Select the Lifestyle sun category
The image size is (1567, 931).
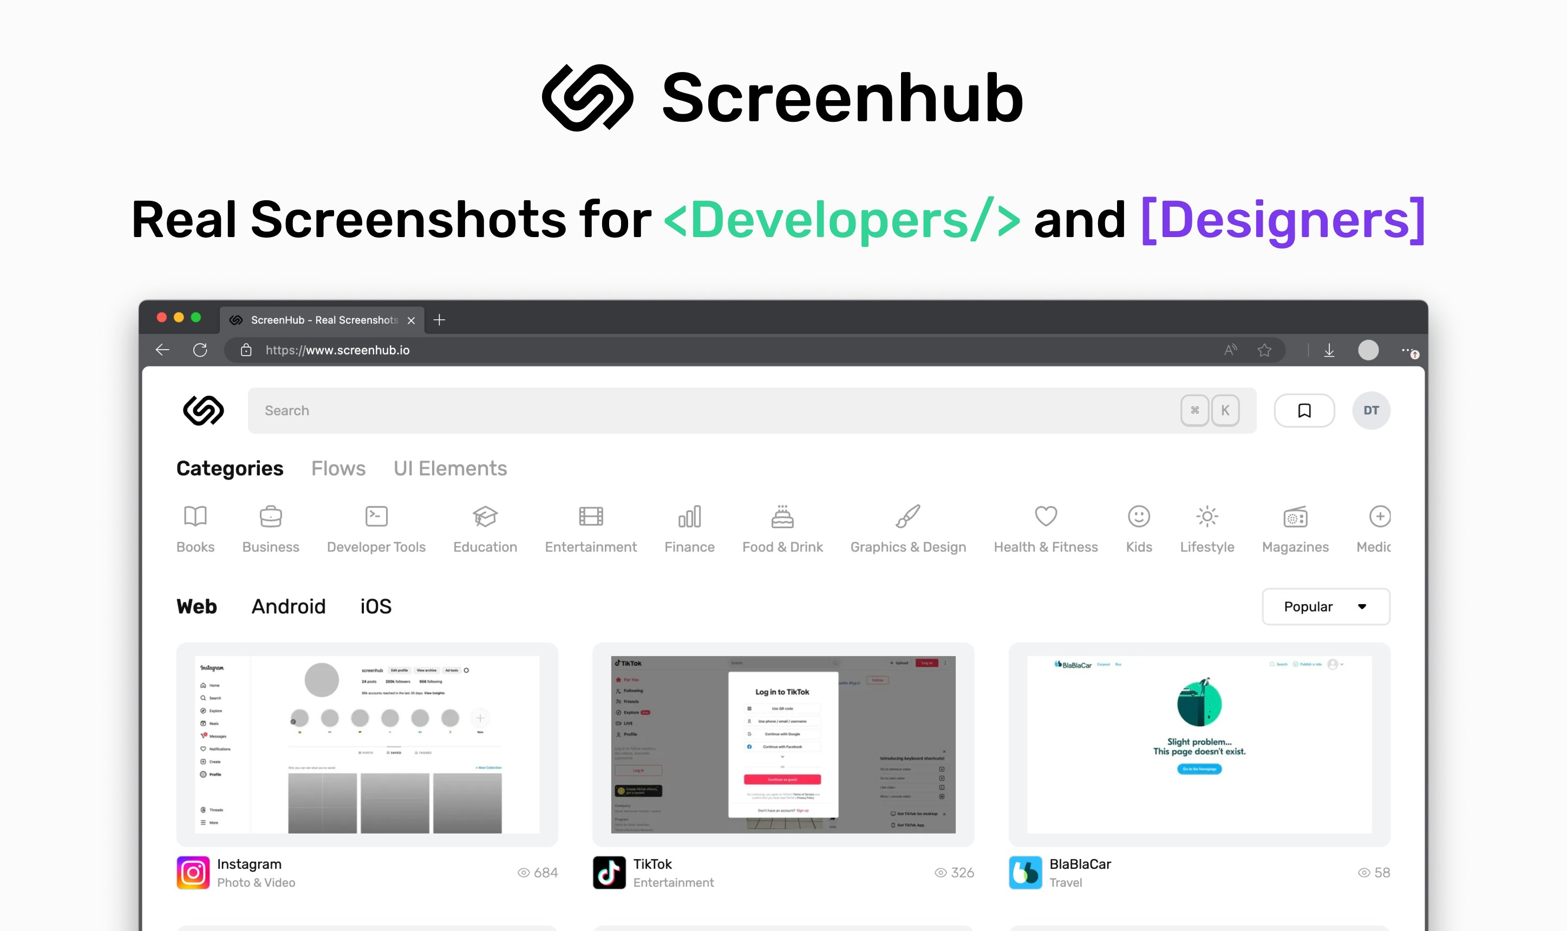pyautogui.click(x=1207, y=516)
